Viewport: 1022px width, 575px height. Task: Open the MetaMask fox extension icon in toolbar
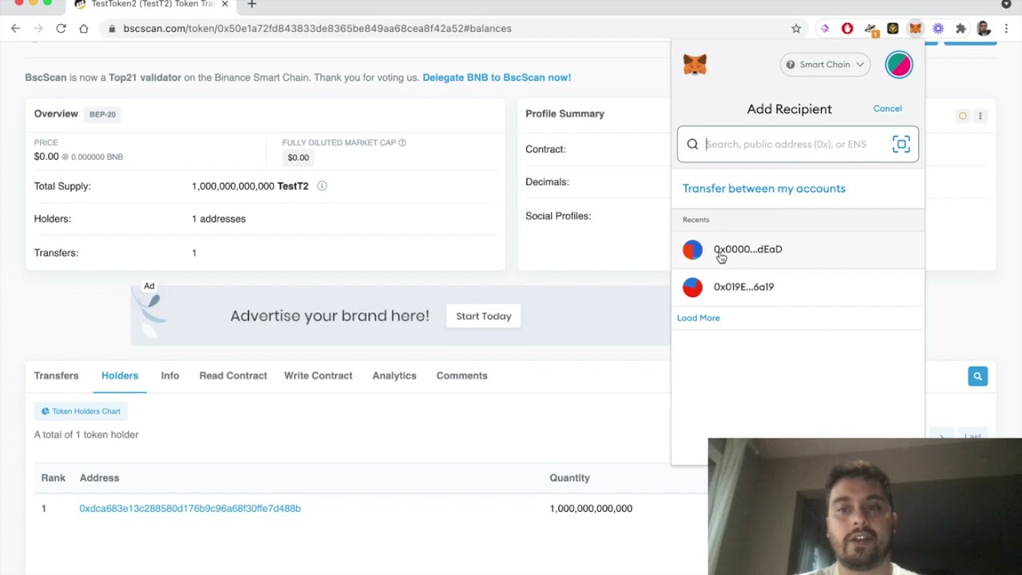[x=915, y=29]
